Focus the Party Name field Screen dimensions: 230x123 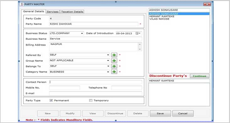click(94, 24)
